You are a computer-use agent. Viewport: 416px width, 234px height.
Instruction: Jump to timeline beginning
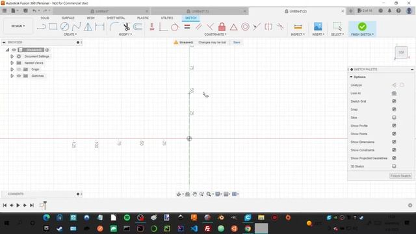pyautogui.click(x=5, y=205)
